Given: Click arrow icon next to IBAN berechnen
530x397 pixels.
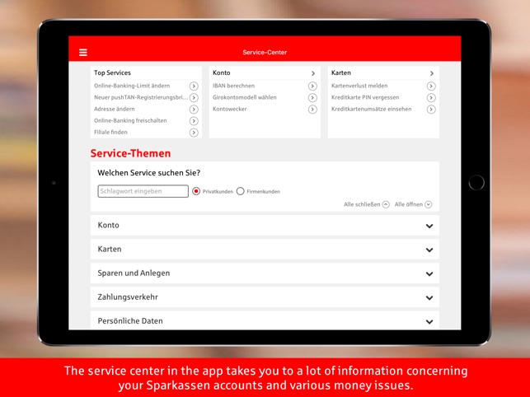Looking at the screenshot, I should (x=312, y=86).
